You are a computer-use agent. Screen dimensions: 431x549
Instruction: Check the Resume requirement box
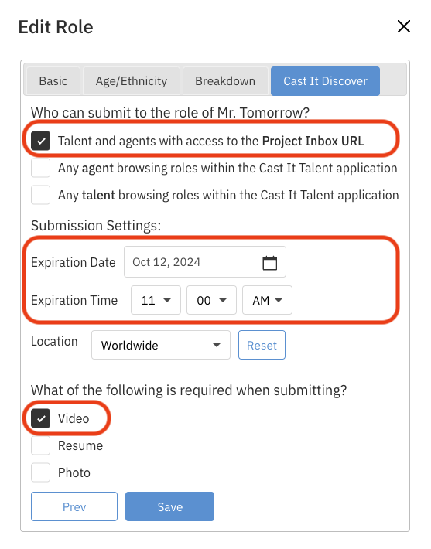(41, 445)
